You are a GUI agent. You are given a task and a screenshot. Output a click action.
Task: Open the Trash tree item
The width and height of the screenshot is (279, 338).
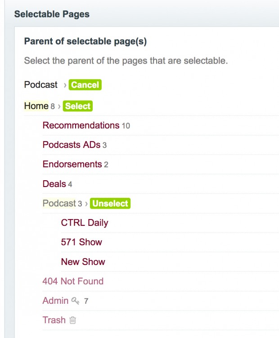coord(54,320)
